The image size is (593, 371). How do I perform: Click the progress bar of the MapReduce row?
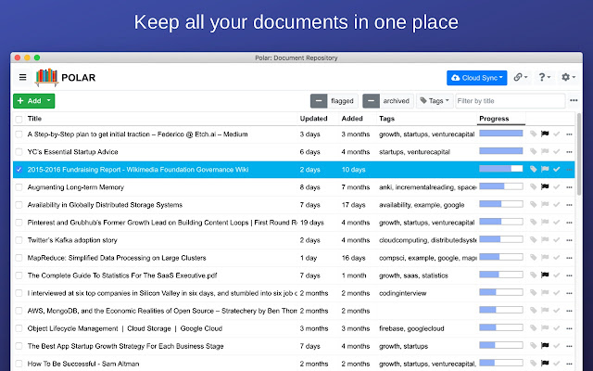point(501,257)
